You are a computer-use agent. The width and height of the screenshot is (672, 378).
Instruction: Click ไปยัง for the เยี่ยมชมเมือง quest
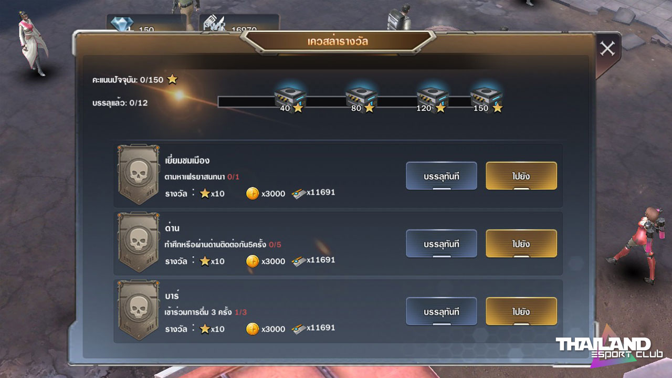pyautogui.click(x=521, y=176)
